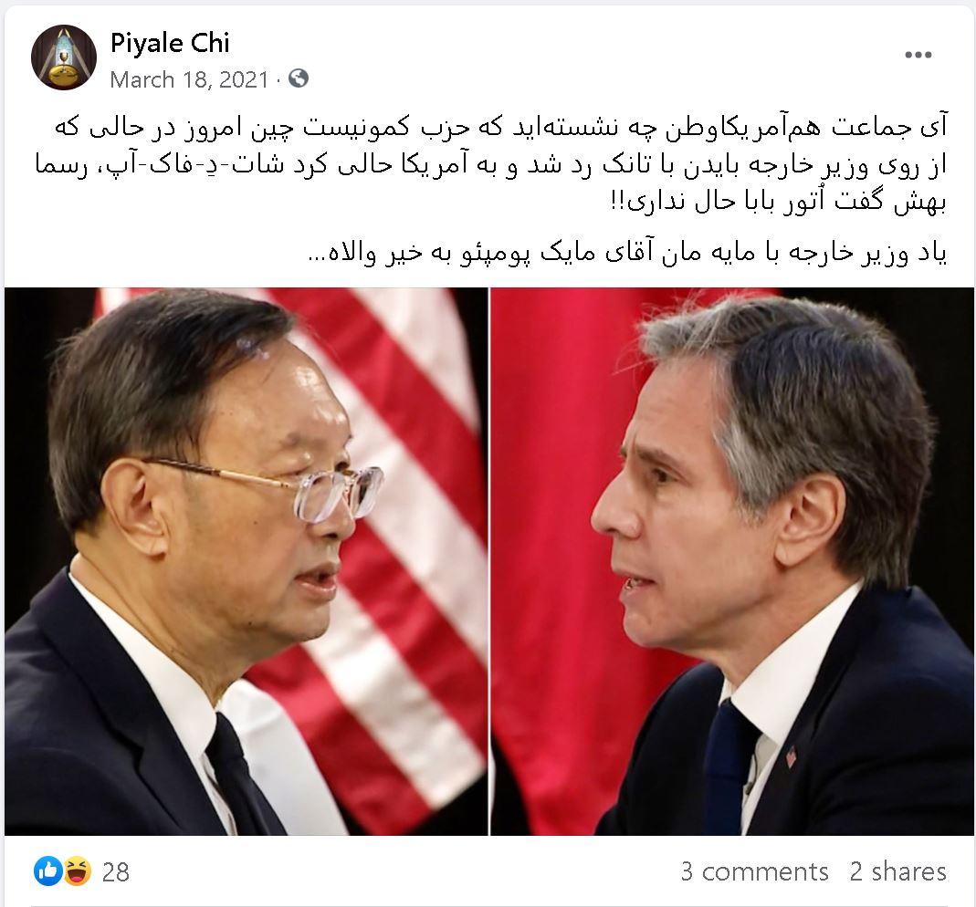Image resolution: width=976 pixels, height=907 pixels.
Task: Open the March 18, 2021 timestamp link
Action: [189, 79]
